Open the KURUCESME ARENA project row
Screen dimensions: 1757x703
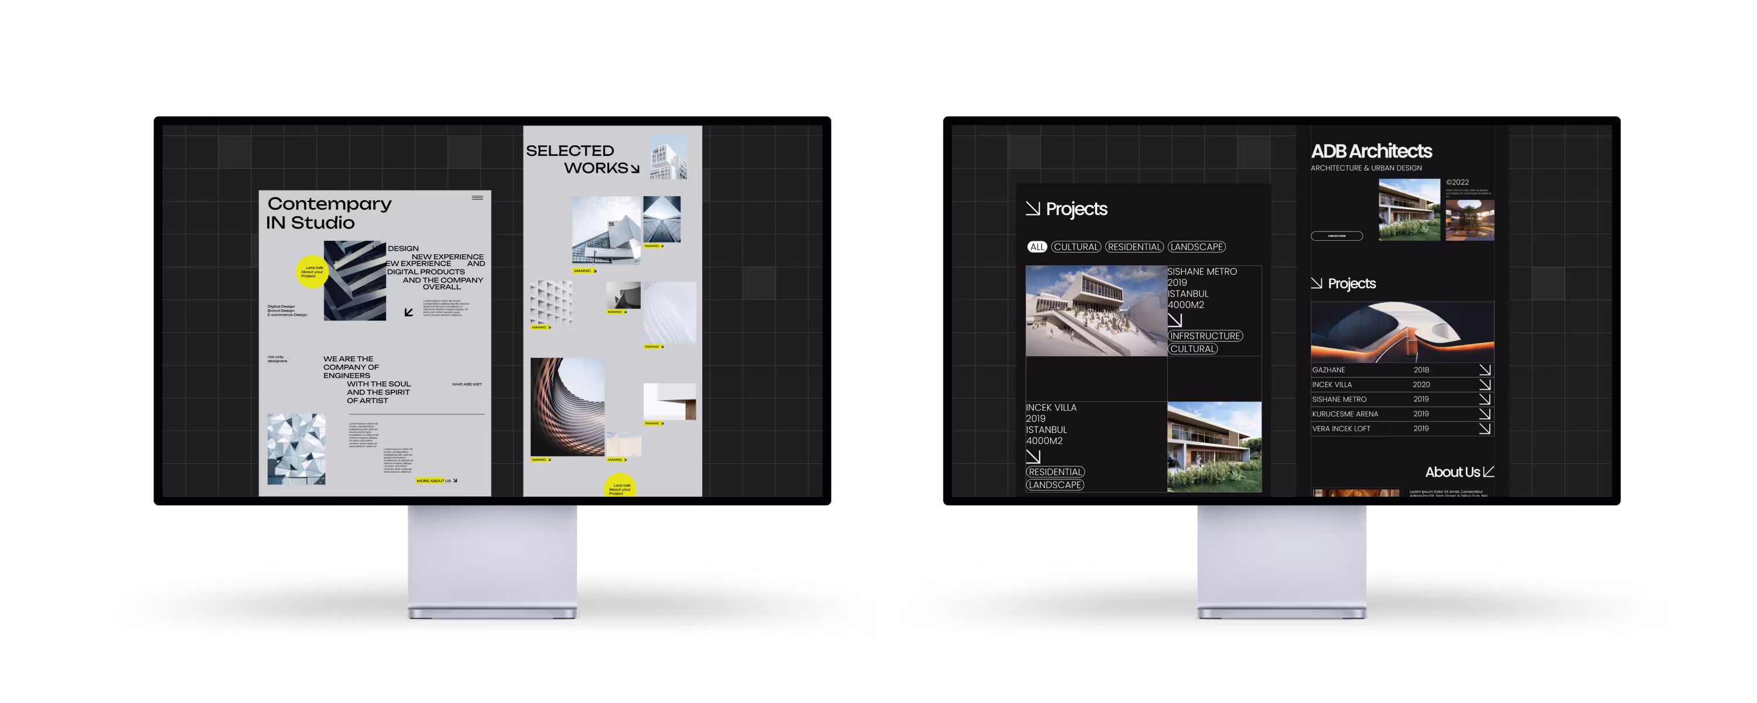[x=1345, y=414]
